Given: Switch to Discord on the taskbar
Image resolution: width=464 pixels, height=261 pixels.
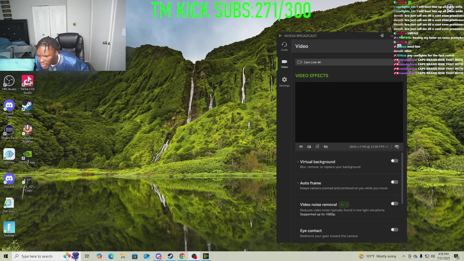Looking at the screenshot, I should pos(158,256).
